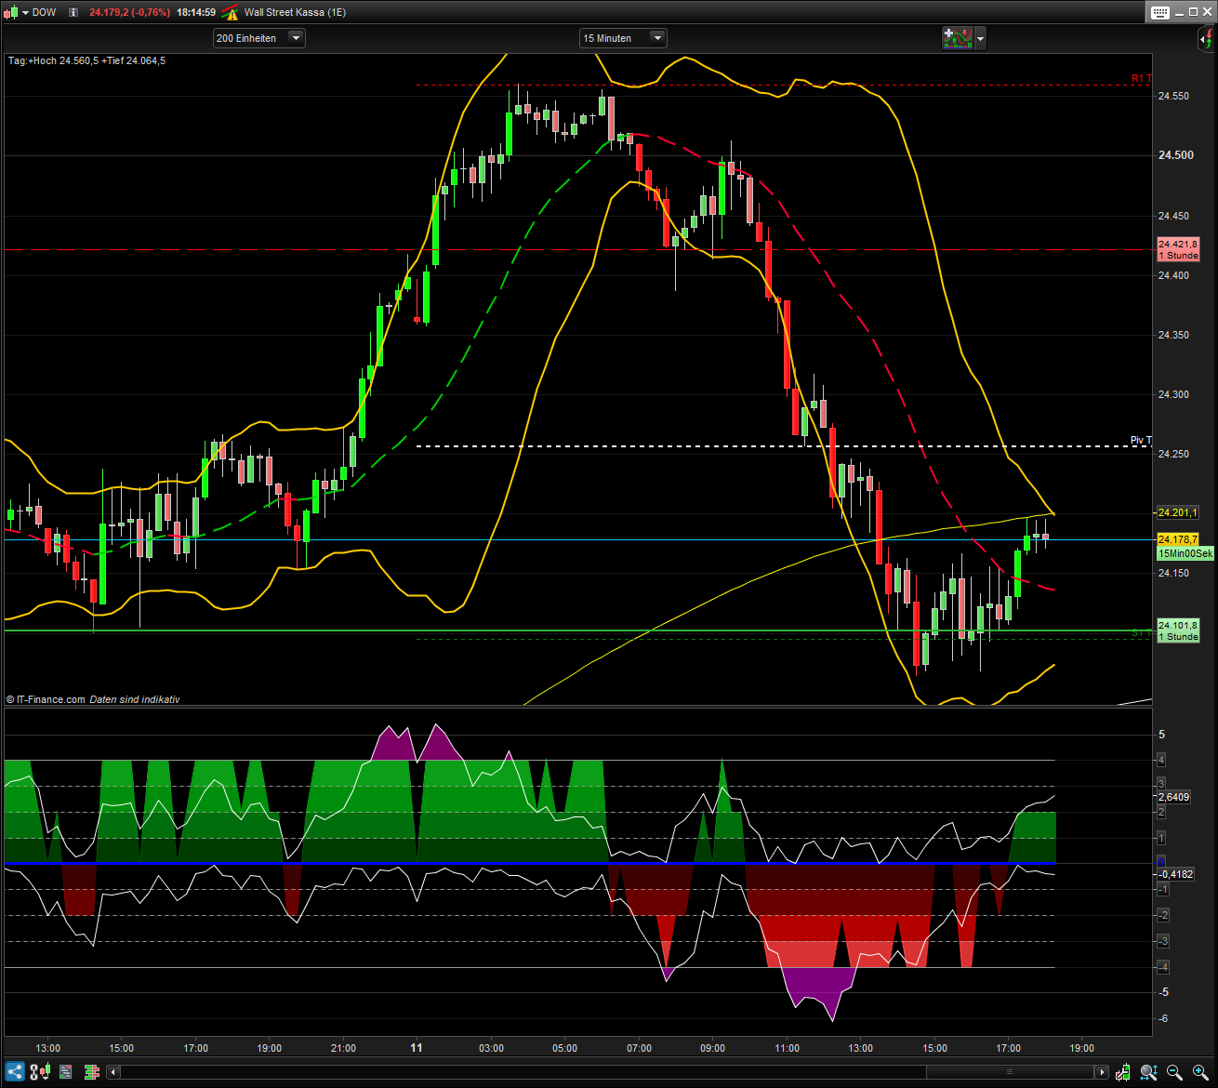1218x1088 pixels.
Task: Click the Piv T pivot line label
Action: 1141,440
